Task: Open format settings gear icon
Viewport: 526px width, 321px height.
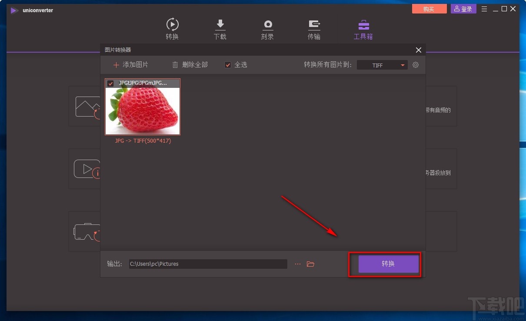Action: click(416, 65)
